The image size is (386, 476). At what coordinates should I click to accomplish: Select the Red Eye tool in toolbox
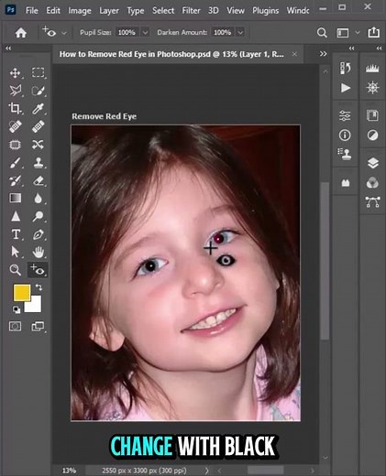38,270
